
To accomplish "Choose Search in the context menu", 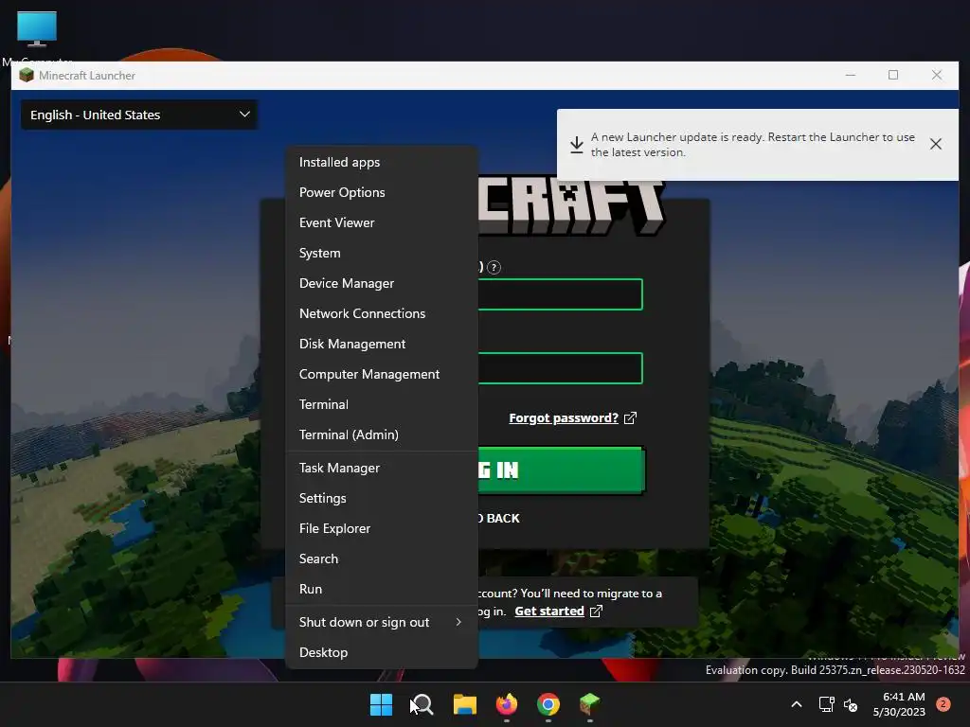I will (381, 559).
